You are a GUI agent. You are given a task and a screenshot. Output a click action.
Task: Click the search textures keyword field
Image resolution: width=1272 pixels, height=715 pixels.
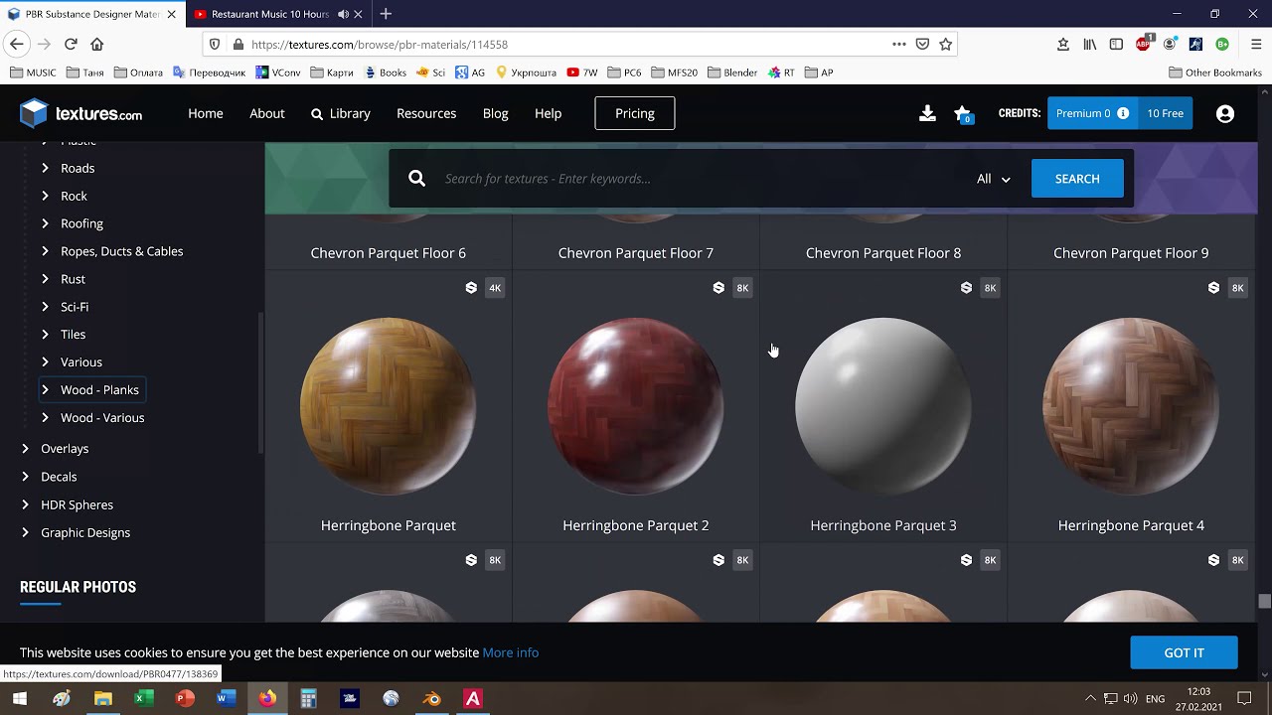(x=696, y=179)
